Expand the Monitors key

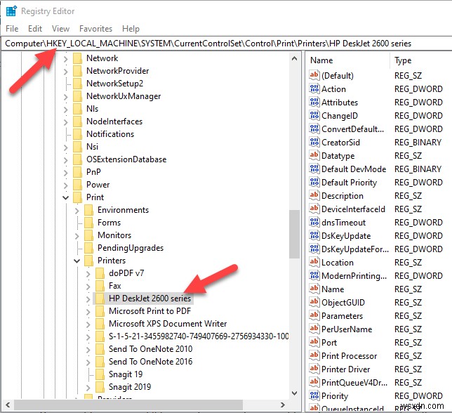[77, 236]
